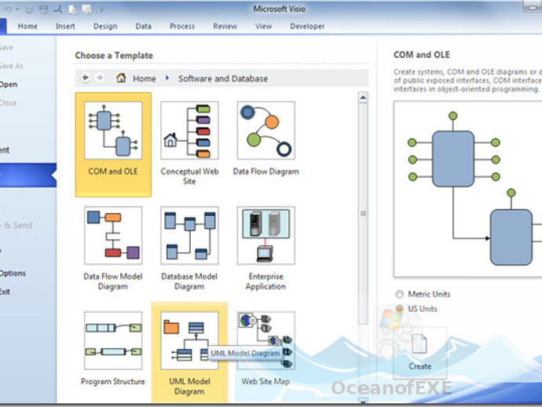Click Options in the backstage sidebar
This screenshot has height=407, width=542.
coord(13,273)
